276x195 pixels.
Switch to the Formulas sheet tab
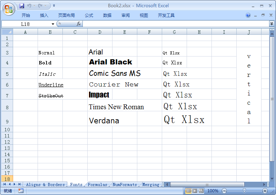[x=97, y=185]
